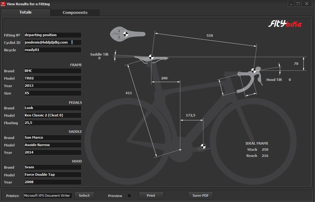Click the frame Brand field BMC

[x=53, y=71]
